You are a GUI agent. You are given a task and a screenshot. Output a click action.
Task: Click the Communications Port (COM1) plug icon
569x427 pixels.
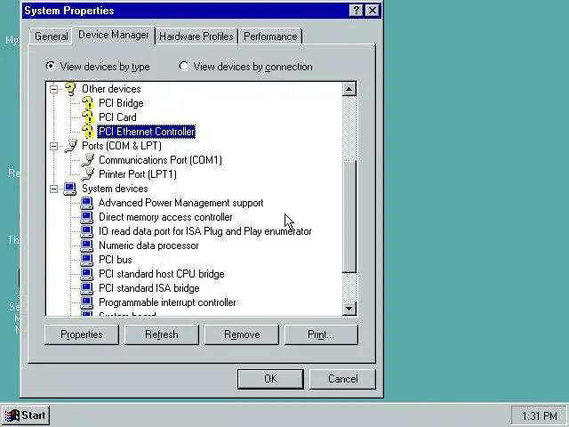pos(87,160)
